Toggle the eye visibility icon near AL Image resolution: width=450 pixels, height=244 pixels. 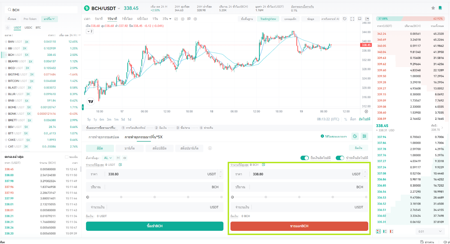(x=125, y=158)
